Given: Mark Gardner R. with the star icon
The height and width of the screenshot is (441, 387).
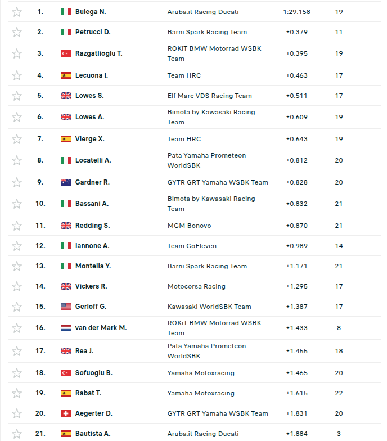Looking at the screenshot, I should tap(17, 182).
